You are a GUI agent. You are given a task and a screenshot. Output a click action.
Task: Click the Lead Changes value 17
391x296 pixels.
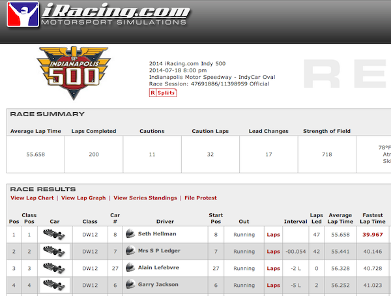tap(268, 155)
